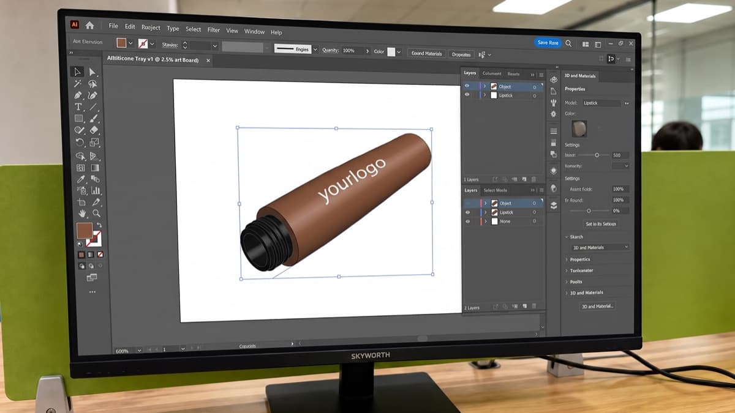Click the Gradient mode button below swatches

(x=91, y=255)
